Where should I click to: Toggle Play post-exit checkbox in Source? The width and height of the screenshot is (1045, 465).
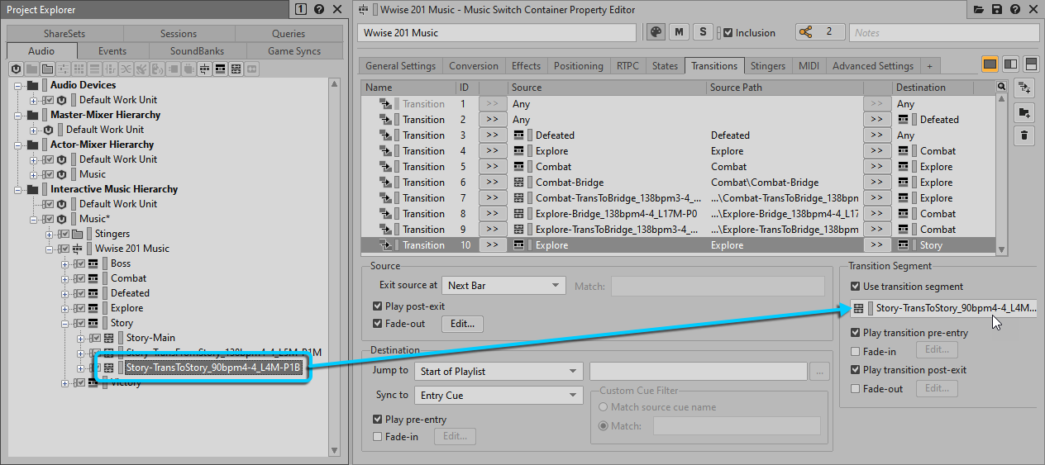(x=378, y=306)
